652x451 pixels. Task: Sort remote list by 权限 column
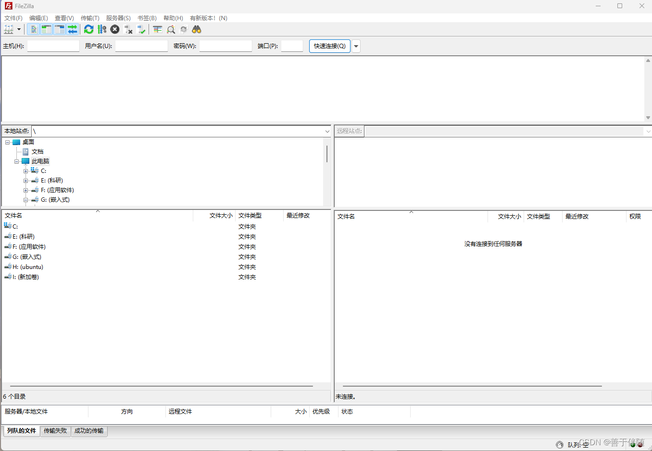(639, 217)
